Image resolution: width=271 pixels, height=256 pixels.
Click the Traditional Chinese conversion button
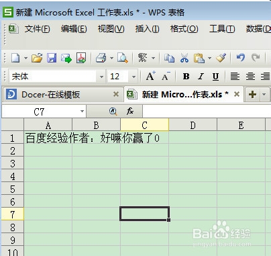point(143,58)
